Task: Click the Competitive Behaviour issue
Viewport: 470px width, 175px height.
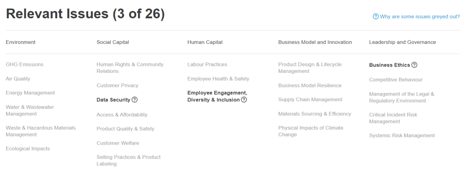Action: (x=396, y=80)
